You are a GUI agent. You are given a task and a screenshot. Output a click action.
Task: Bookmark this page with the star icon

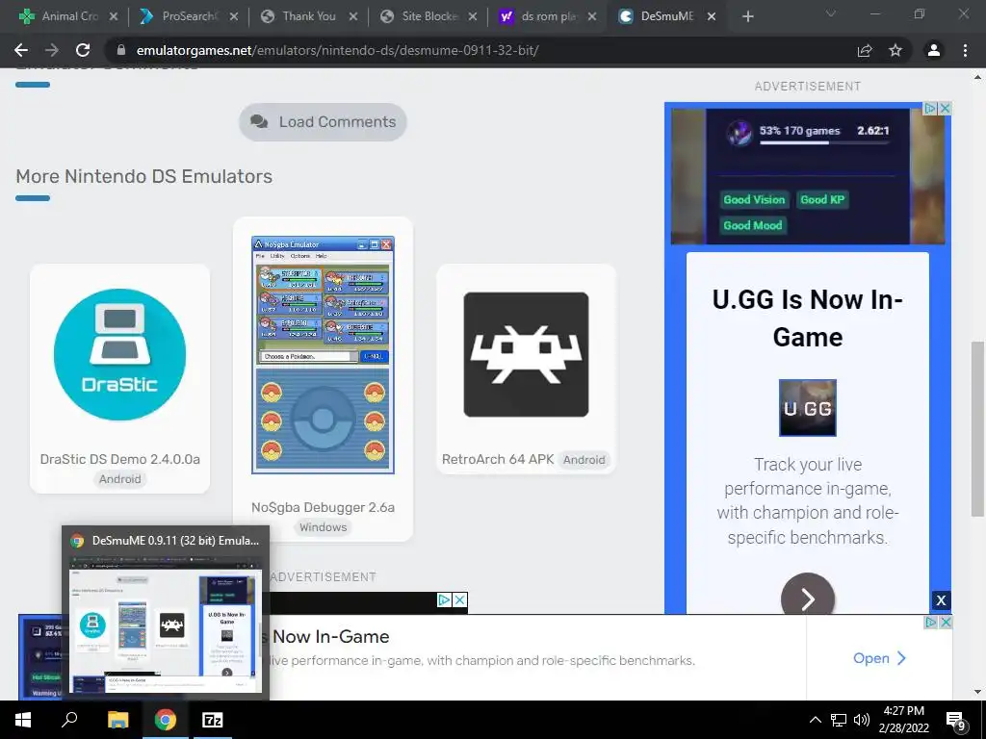pos(895,50)
